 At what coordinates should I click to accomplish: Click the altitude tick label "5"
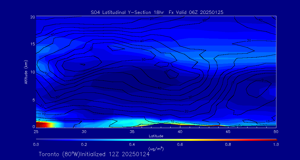click(x=34, y=100)
